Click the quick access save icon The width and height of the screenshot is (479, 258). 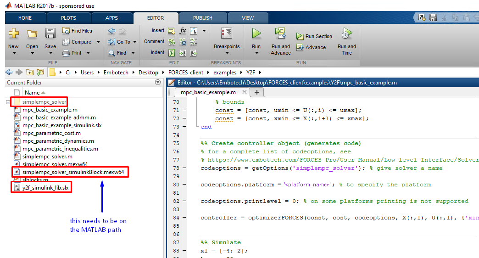pos(433,18)
